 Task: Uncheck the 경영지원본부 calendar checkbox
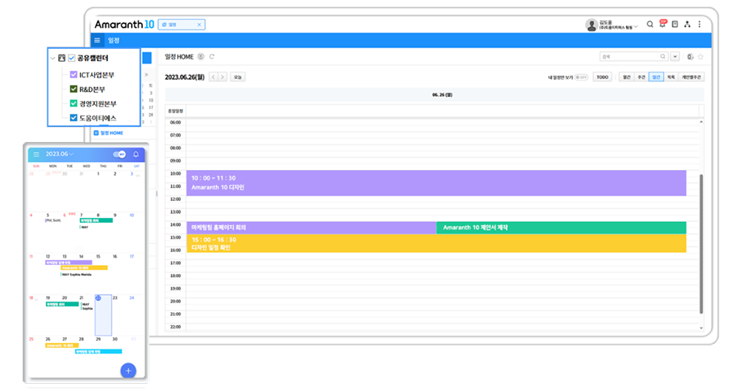click(x=73, y=103)
